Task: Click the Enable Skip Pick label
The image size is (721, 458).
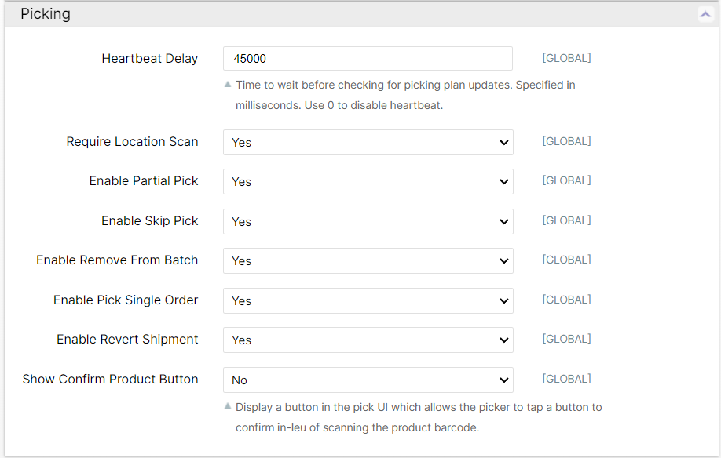Action: click(x=150, y=221)
